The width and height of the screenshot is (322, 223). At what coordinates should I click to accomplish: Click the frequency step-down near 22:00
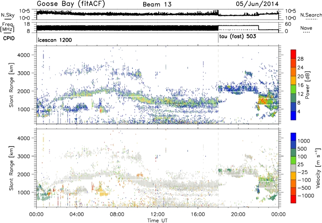coord(258,28)
